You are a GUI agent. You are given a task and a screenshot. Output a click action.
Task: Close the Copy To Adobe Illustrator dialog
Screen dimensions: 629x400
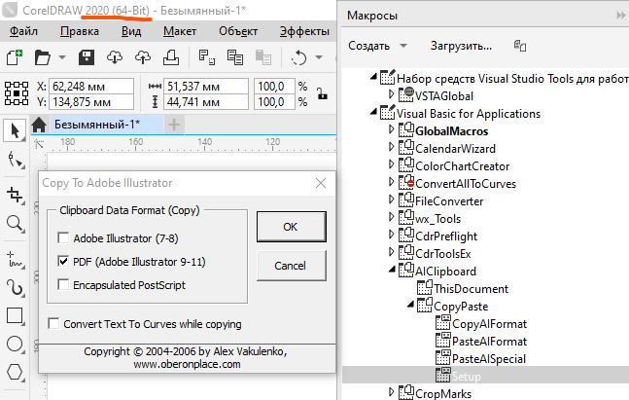click(x=321, y=183)
